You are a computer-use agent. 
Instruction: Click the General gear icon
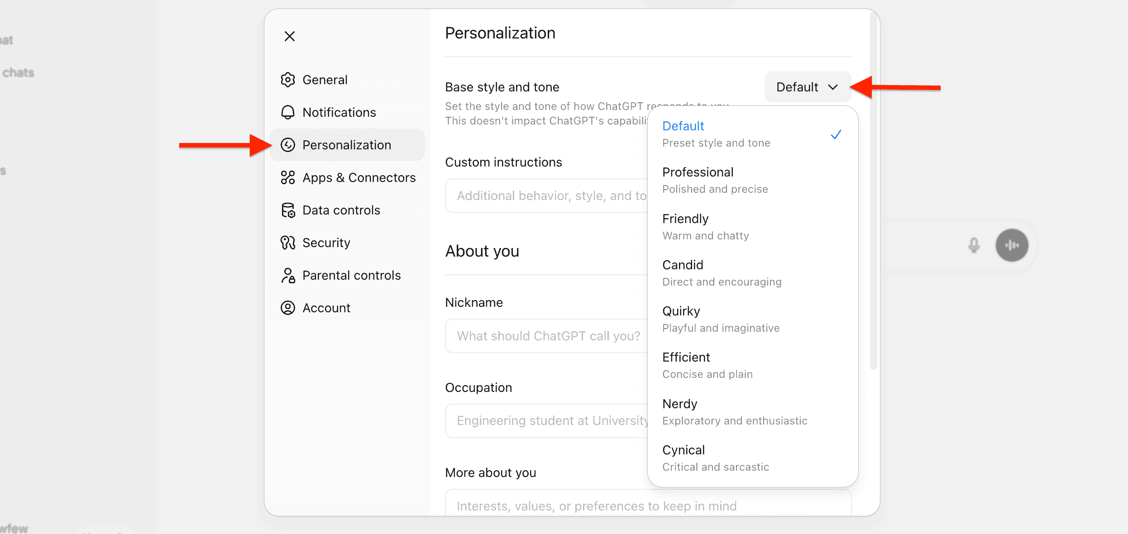click(288, 80)
